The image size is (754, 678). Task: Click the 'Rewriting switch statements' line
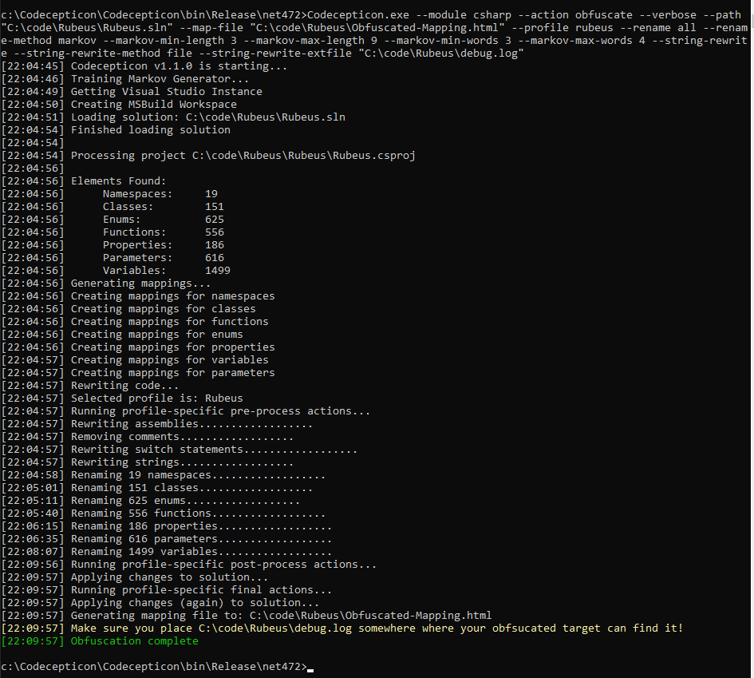tap(180, 450)
